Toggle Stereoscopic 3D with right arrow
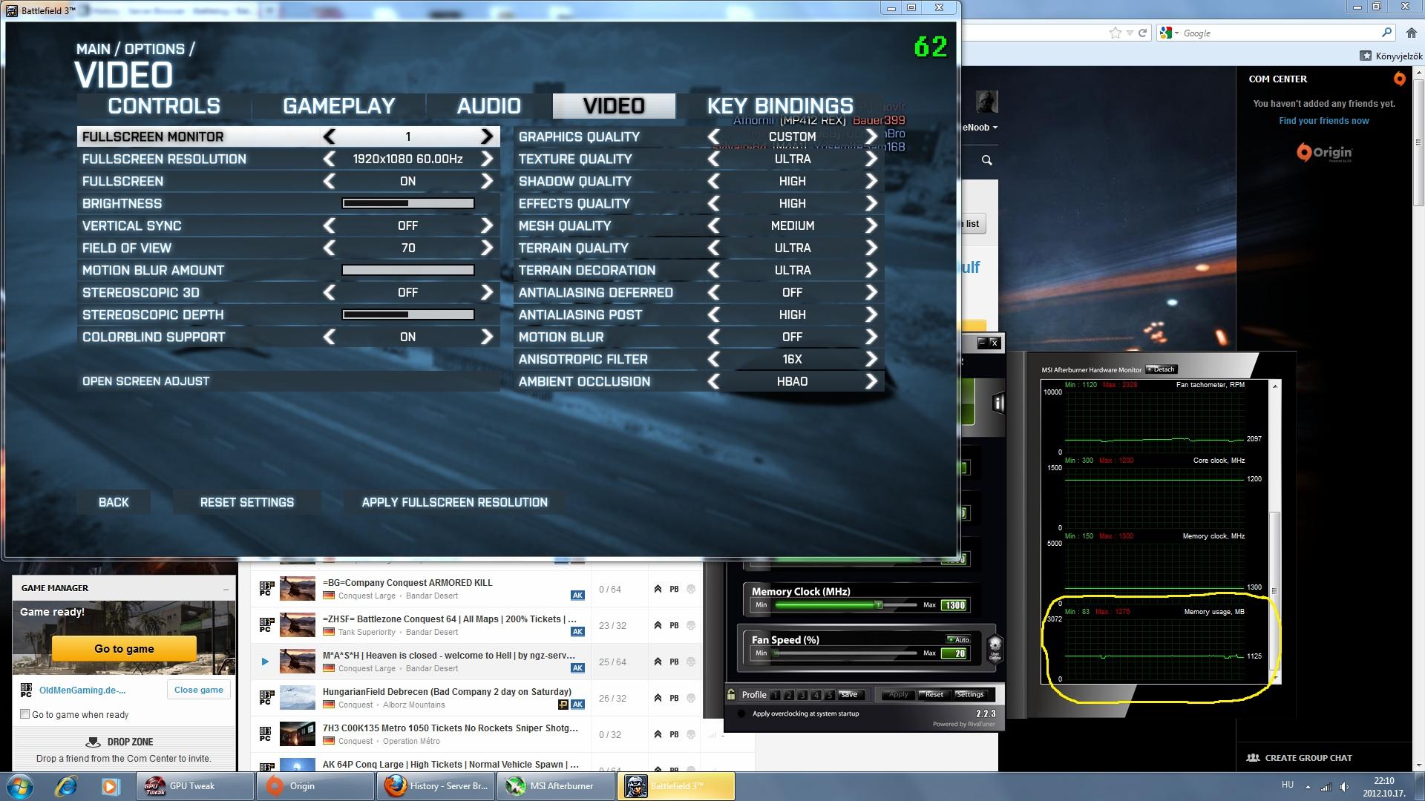 pyautogui.click(x=486, y=292)
